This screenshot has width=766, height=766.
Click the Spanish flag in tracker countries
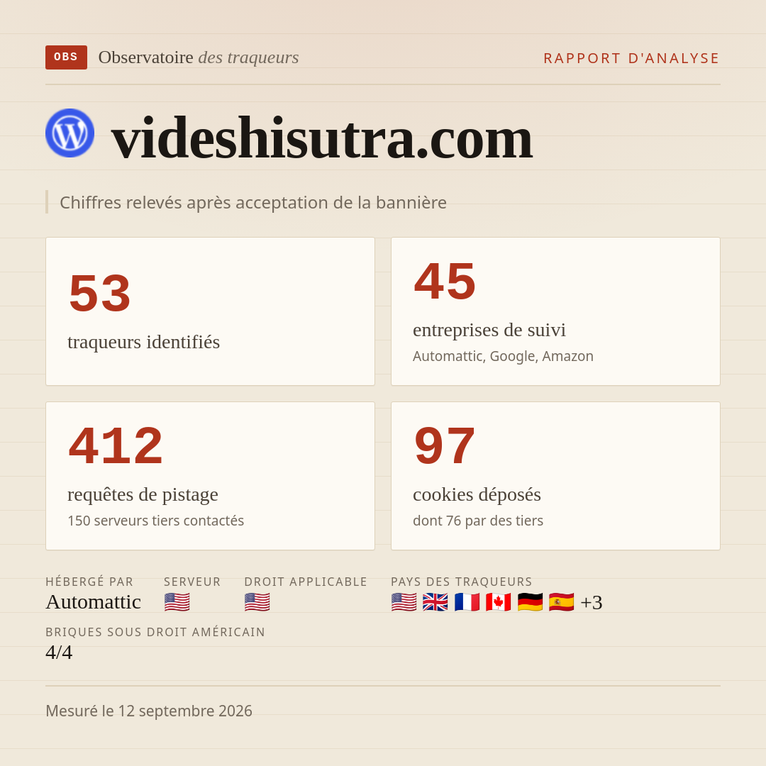click(561, 602)
